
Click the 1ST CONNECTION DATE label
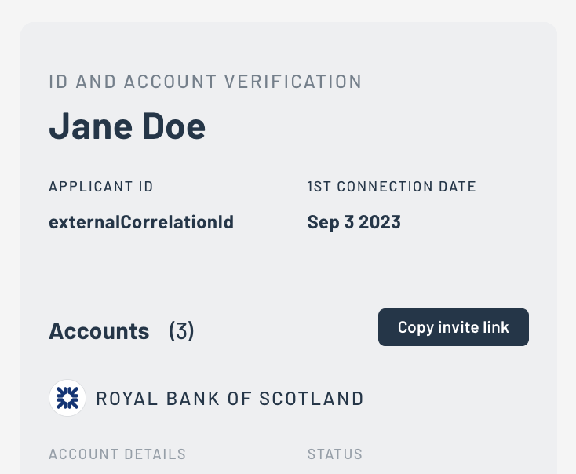tap(392, 187)
